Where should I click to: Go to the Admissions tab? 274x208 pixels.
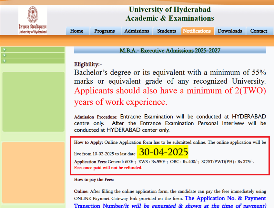point(137,31)
